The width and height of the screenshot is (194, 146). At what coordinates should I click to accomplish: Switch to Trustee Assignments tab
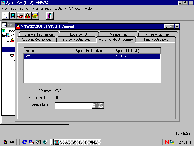[x=158, y=34]
